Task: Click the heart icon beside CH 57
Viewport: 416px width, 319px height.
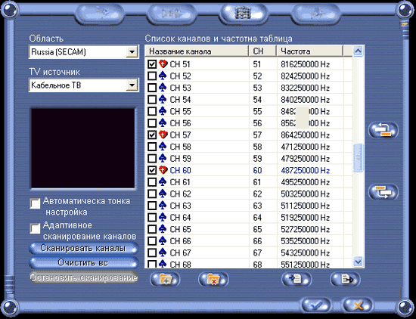Action: click(163, 135)
